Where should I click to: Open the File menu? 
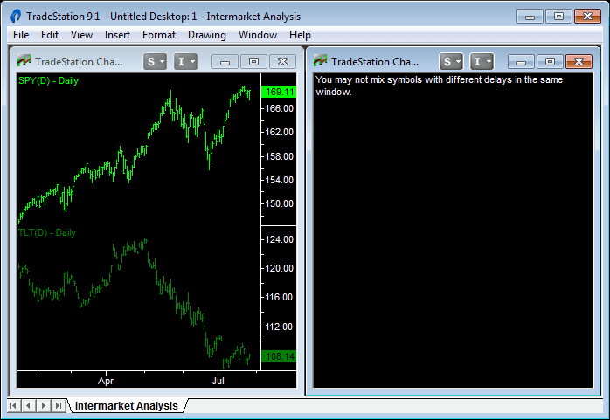click(21, 35)
